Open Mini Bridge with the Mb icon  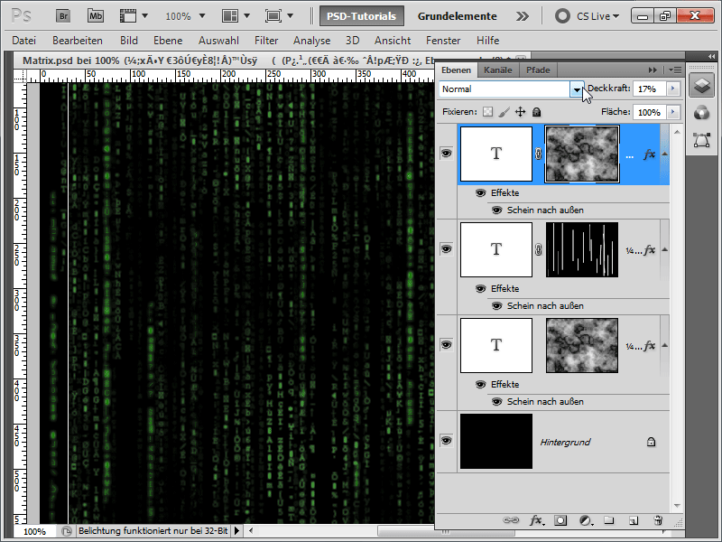point(96,16)
